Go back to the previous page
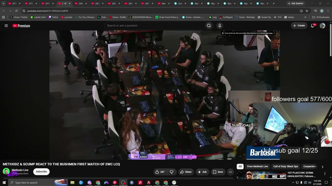 point(4,11)
